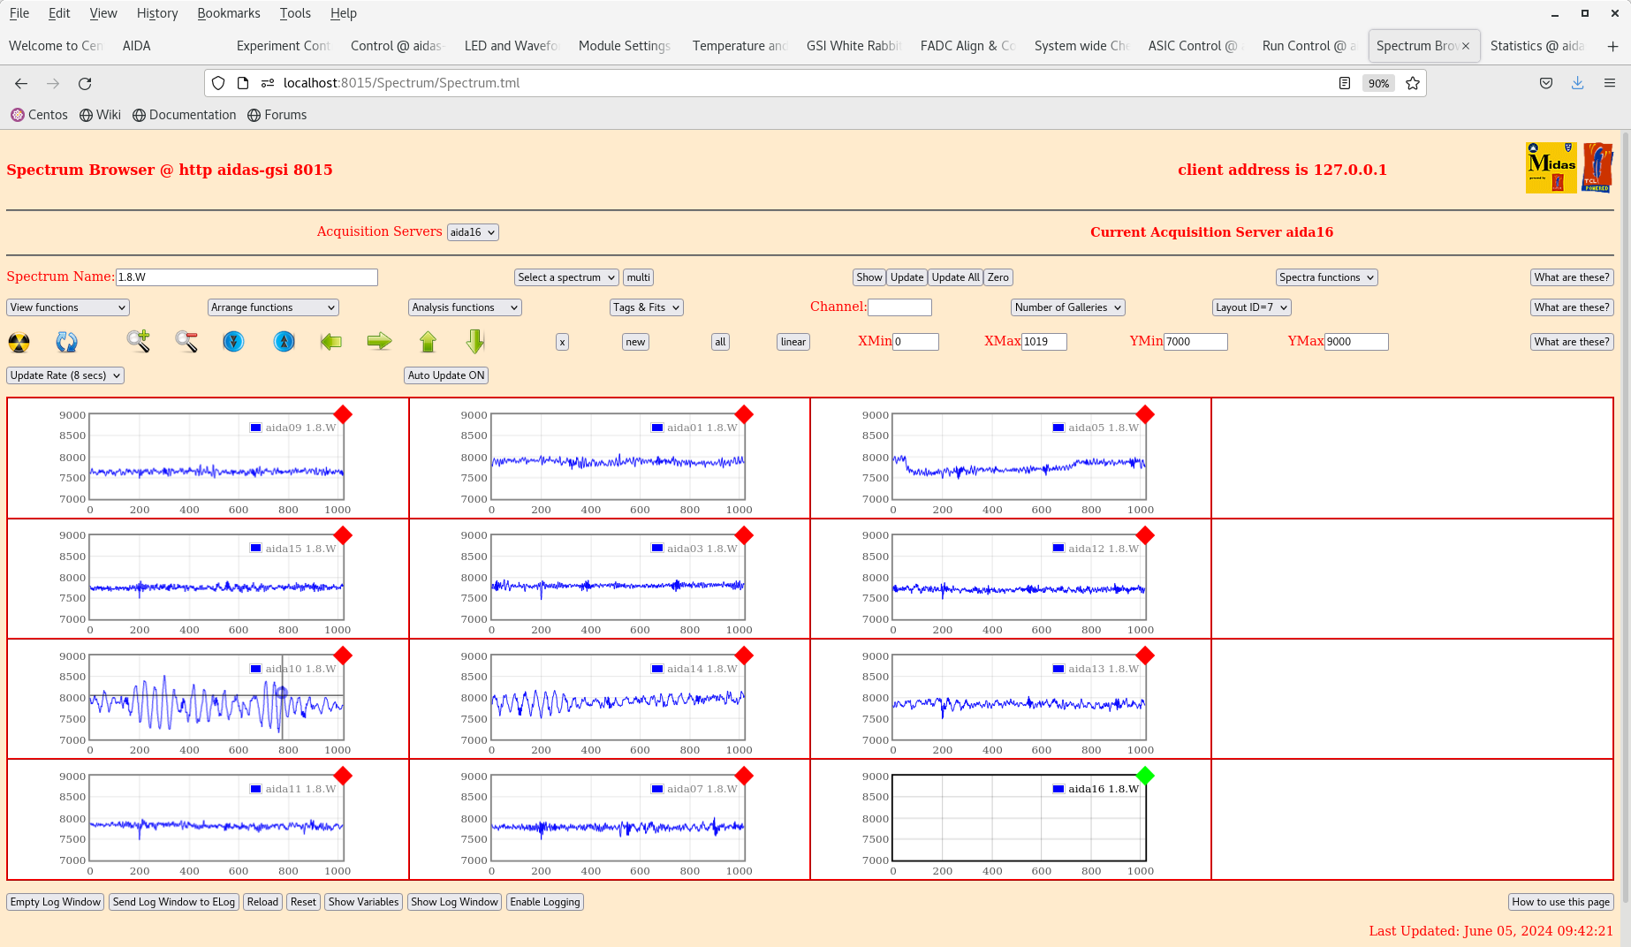Click the Zero button
The height and width of the screenshot is (947, 1631).
point(998,277)
